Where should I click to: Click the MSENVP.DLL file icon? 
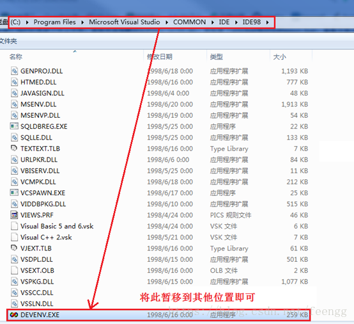click(x=14, y=115)
